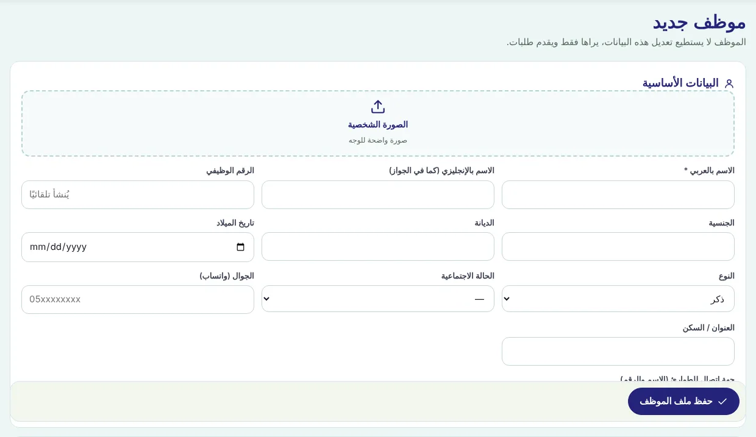The image size is (756, 437).
Task: Click the upload arrow icon for personal photo
Action: point(378,107)
